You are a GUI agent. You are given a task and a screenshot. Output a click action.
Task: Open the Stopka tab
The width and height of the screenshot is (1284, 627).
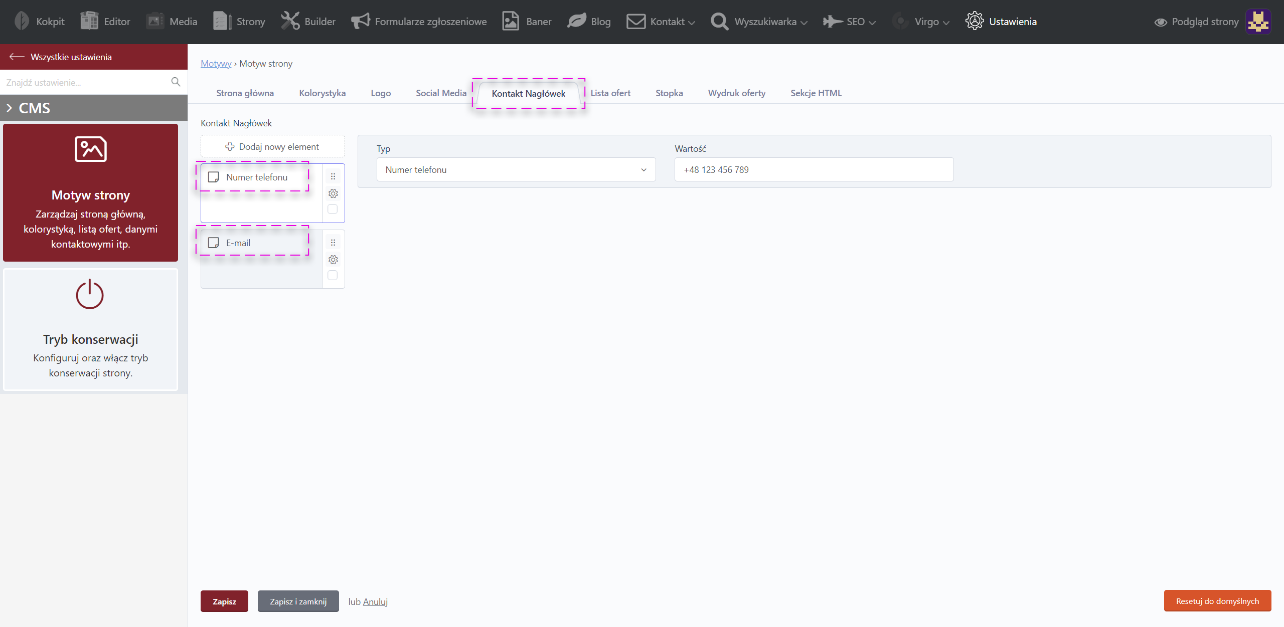point(669,93)
